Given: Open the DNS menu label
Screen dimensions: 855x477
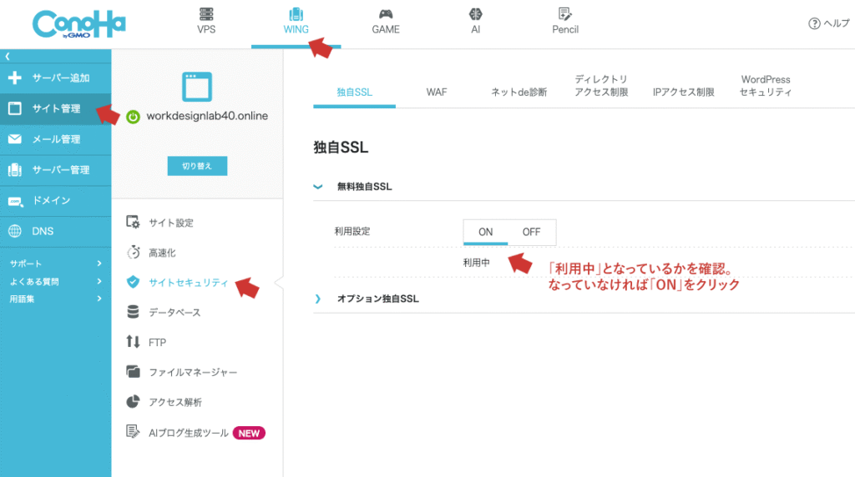Looking at the screenshot, I should 43,231.
